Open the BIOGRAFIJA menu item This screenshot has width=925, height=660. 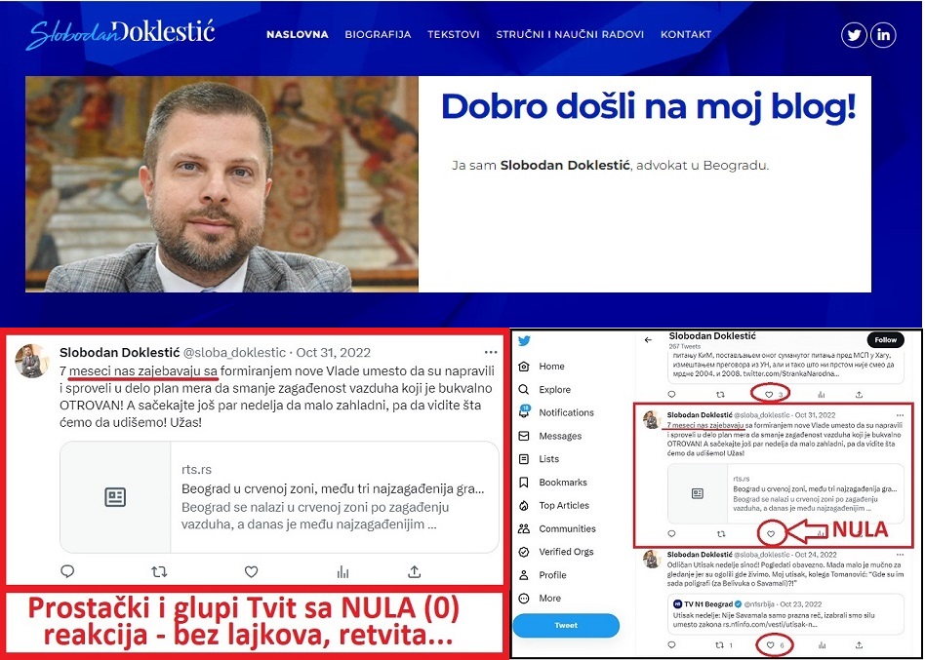click(x=378, y=34)
